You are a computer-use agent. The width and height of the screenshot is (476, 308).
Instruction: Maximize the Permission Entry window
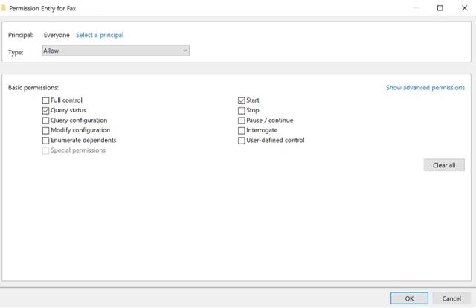pos(440,8)
